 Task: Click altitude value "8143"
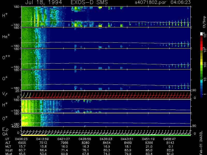coord(170,143)
